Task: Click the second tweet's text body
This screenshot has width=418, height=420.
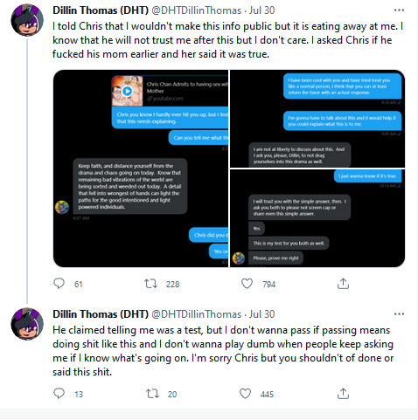Action: coord(223,351)
